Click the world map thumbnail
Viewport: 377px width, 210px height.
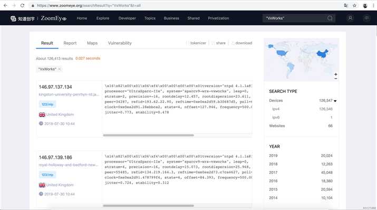click(x=302, y=60)
